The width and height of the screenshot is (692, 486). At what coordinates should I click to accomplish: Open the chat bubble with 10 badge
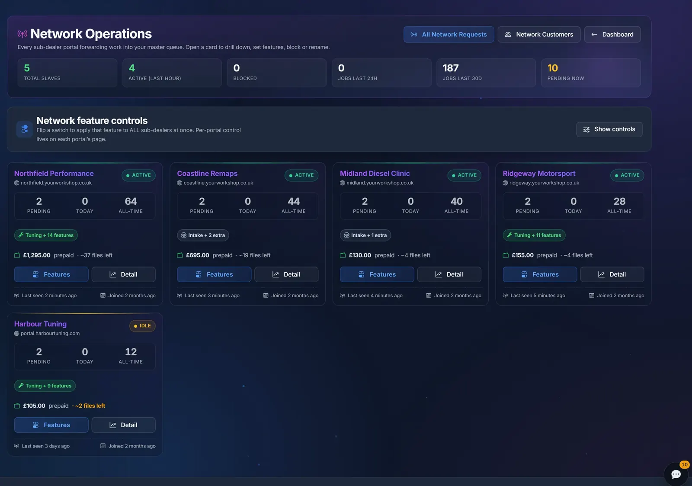click(676, 474)
